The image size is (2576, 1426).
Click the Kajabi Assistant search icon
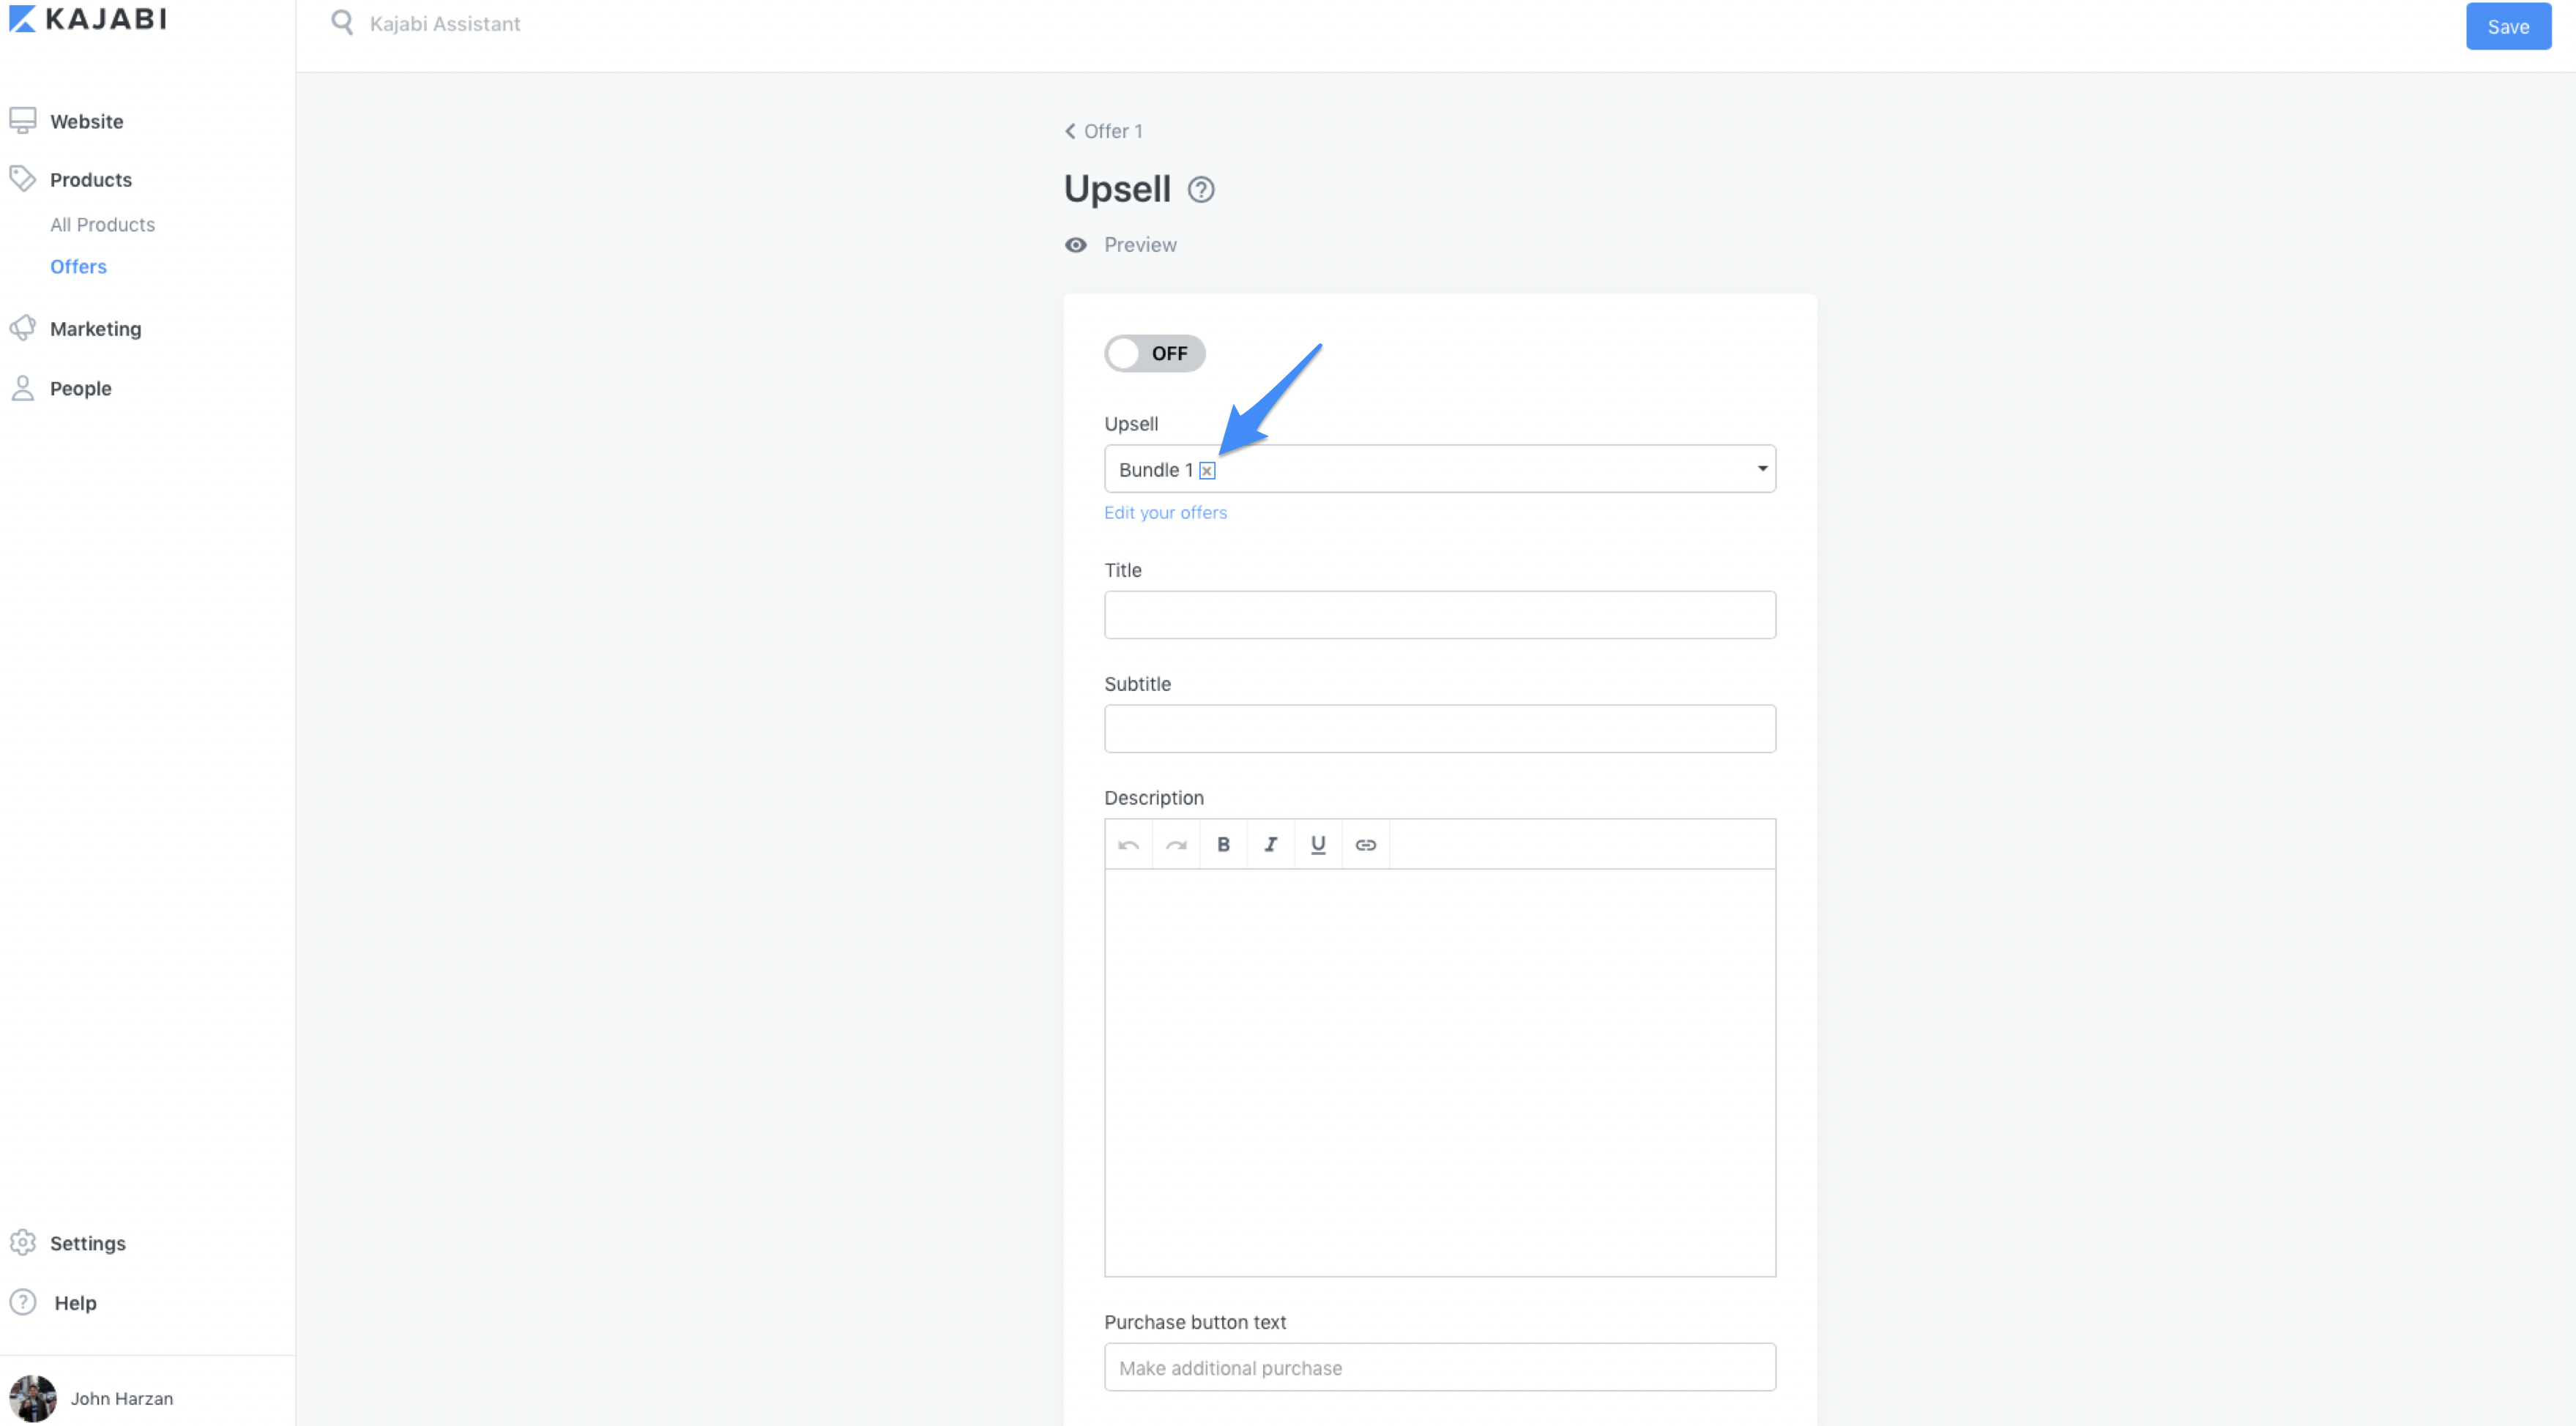coord(342,23)
